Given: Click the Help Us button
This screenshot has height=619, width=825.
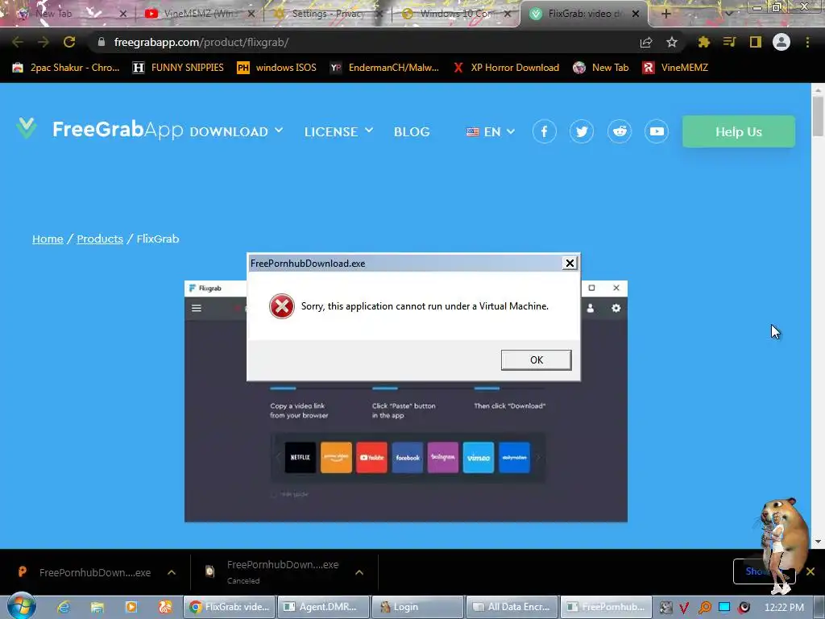Looking at the screenshot, I should 739,131.
